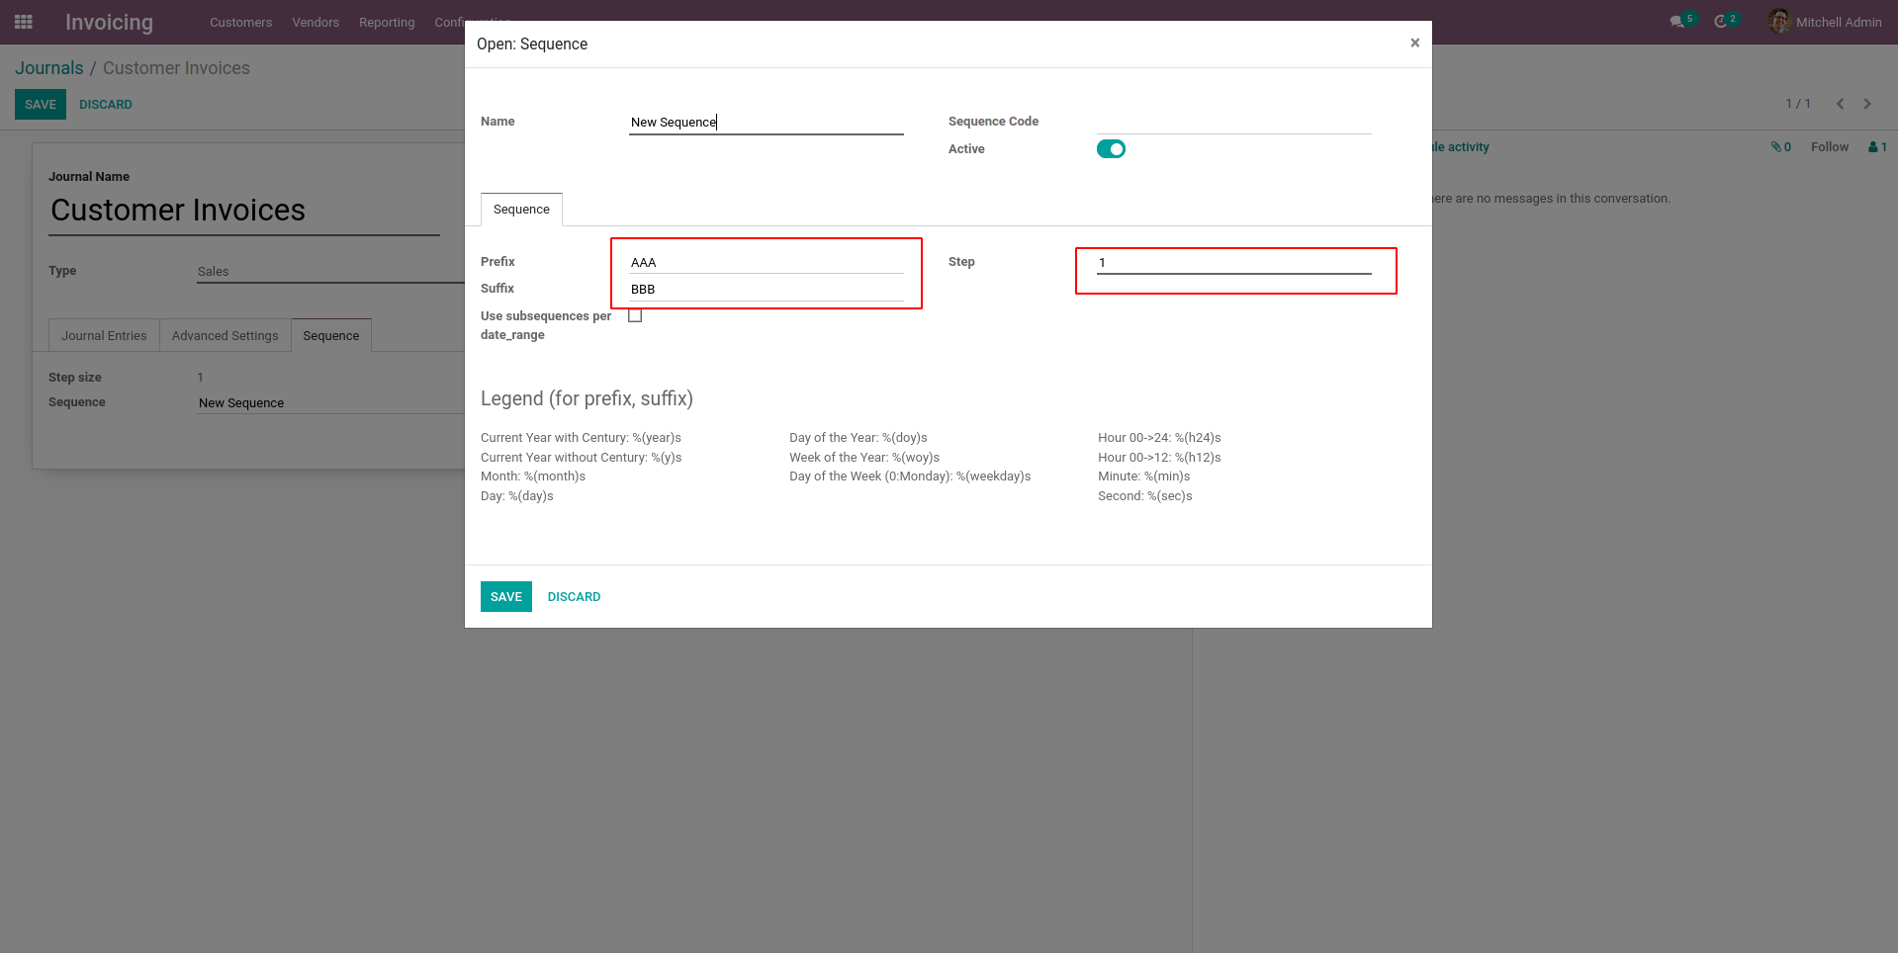Go to previous record arrow

tap(1840, 104)
